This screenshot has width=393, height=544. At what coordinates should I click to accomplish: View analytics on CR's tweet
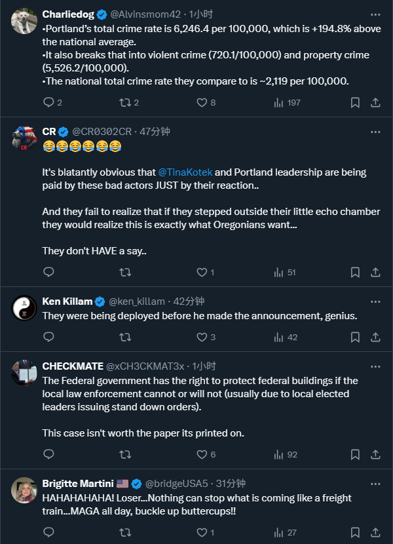(278, 272)
